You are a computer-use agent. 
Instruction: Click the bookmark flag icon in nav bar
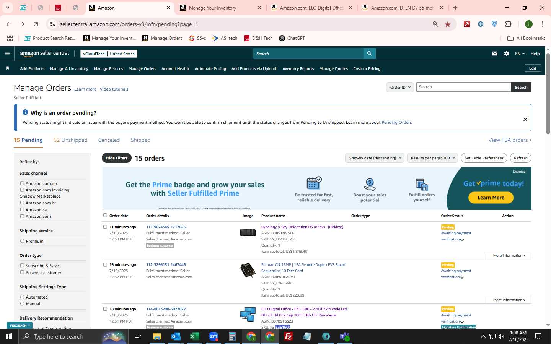coord(7,68)
